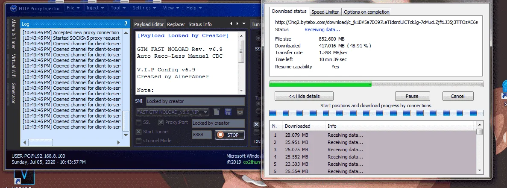Viewport: 507px width, 188px height.
Task: Open the Virtual Wifi side tab
Action: pyautogui.click(x=13, y=66)
